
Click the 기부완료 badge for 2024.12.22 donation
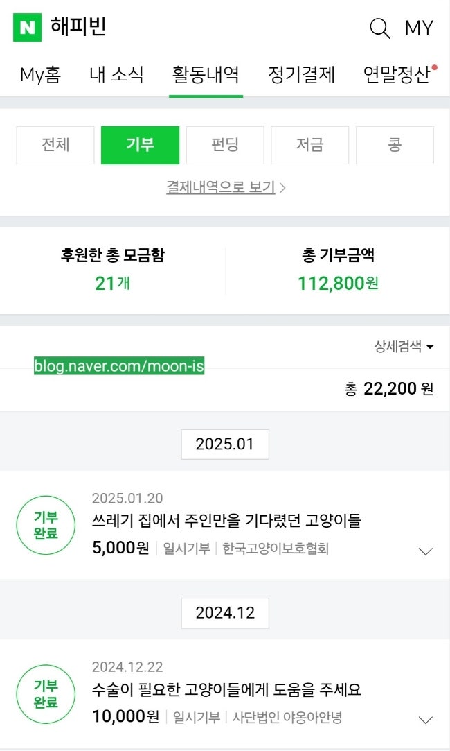click(x=46, y=694)
